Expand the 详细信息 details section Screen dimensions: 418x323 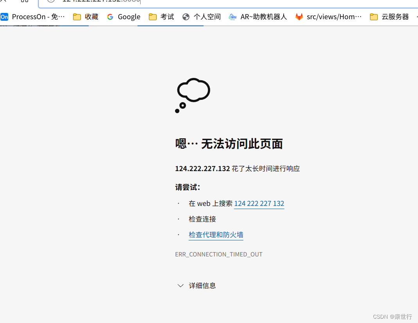click(202, 285)
